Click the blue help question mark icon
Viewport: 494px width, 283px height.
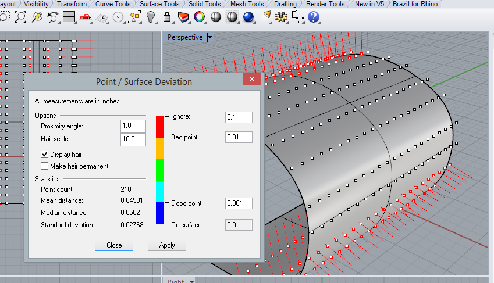pos(314,17)
